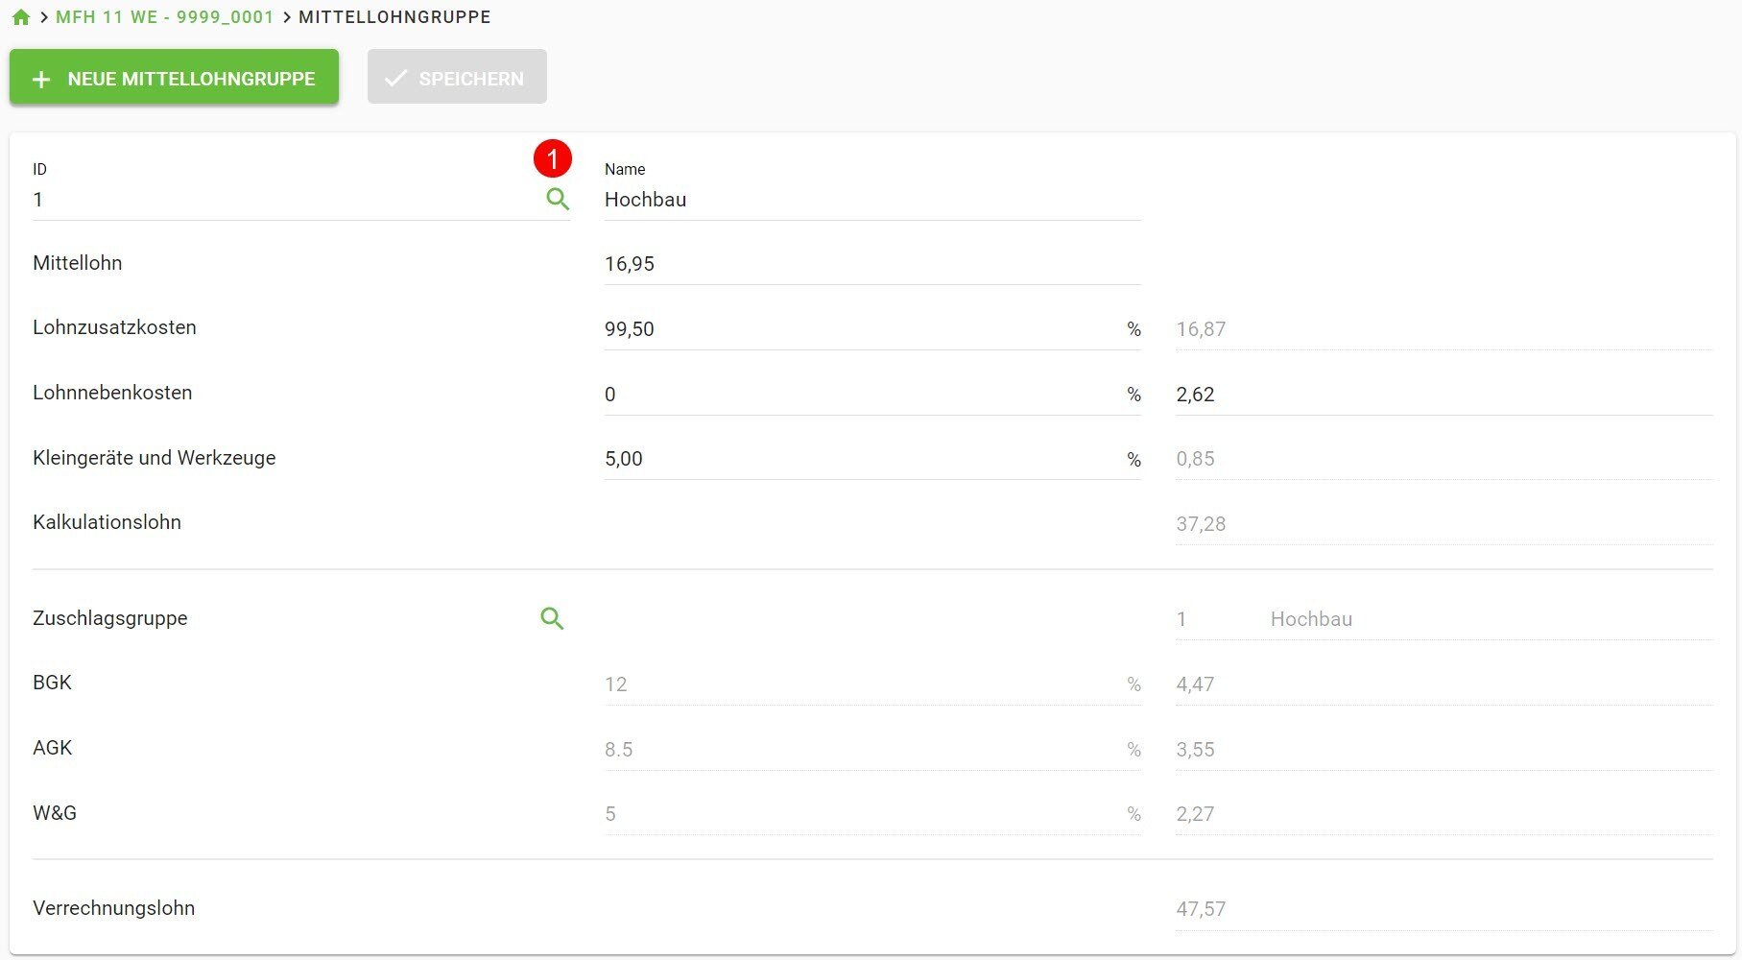Open MFH 11 WE - 9999_0001 breadcrumb link
Screen dimensions: 1742x960
pos(164,17)
